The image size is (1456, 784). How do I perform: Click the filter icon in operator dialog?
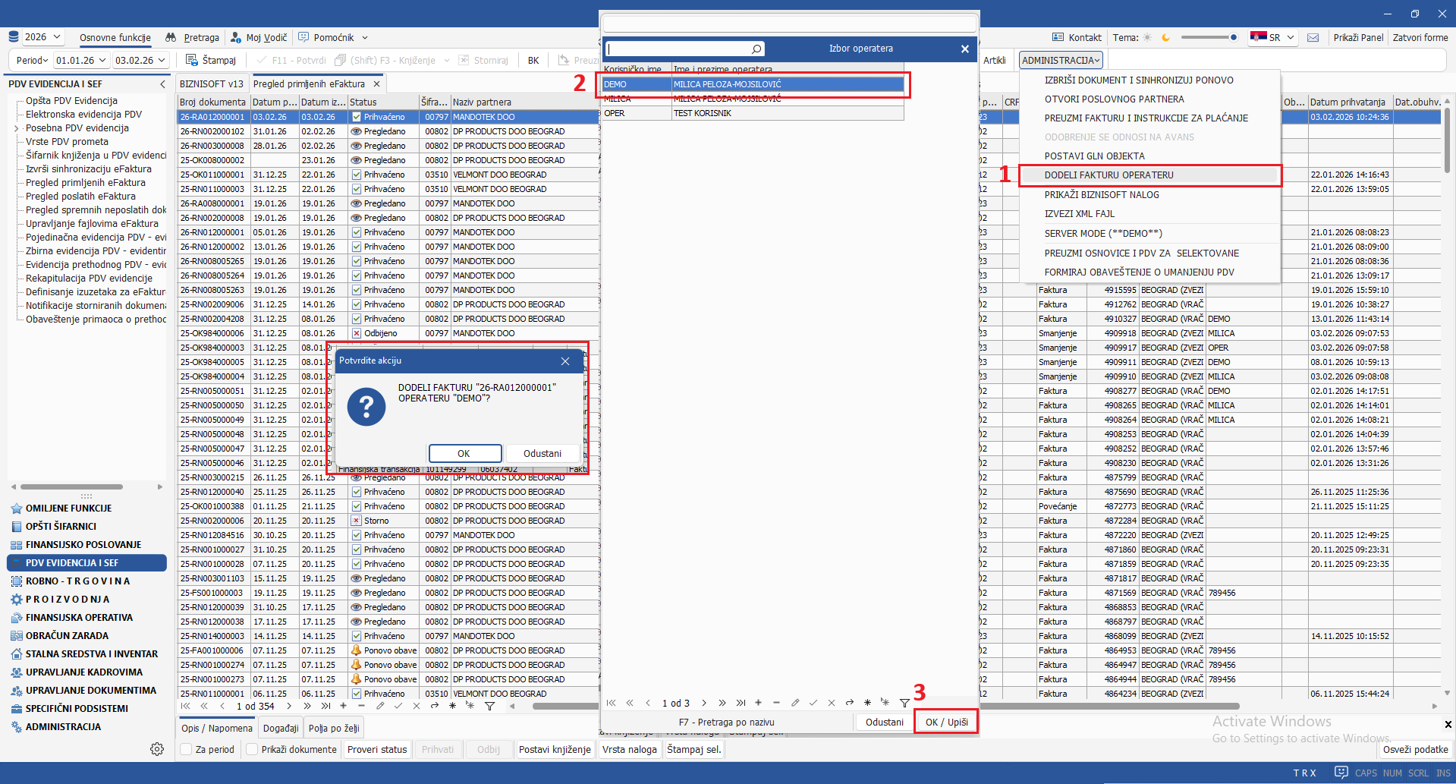click(x=904, y=703)
